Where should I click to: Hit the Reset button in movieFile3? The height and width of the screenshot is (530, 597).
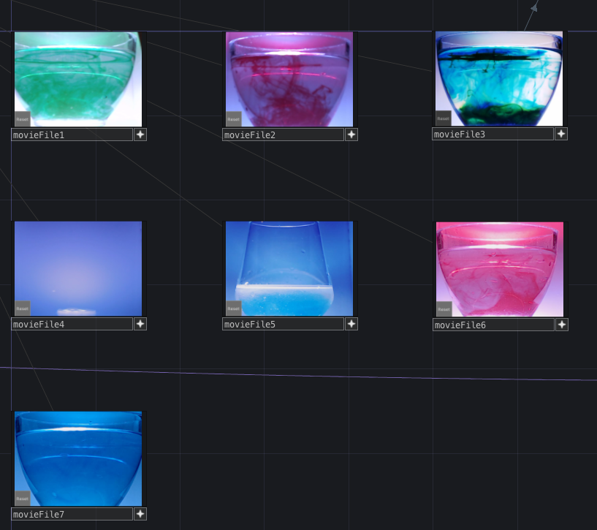(444, 118)
